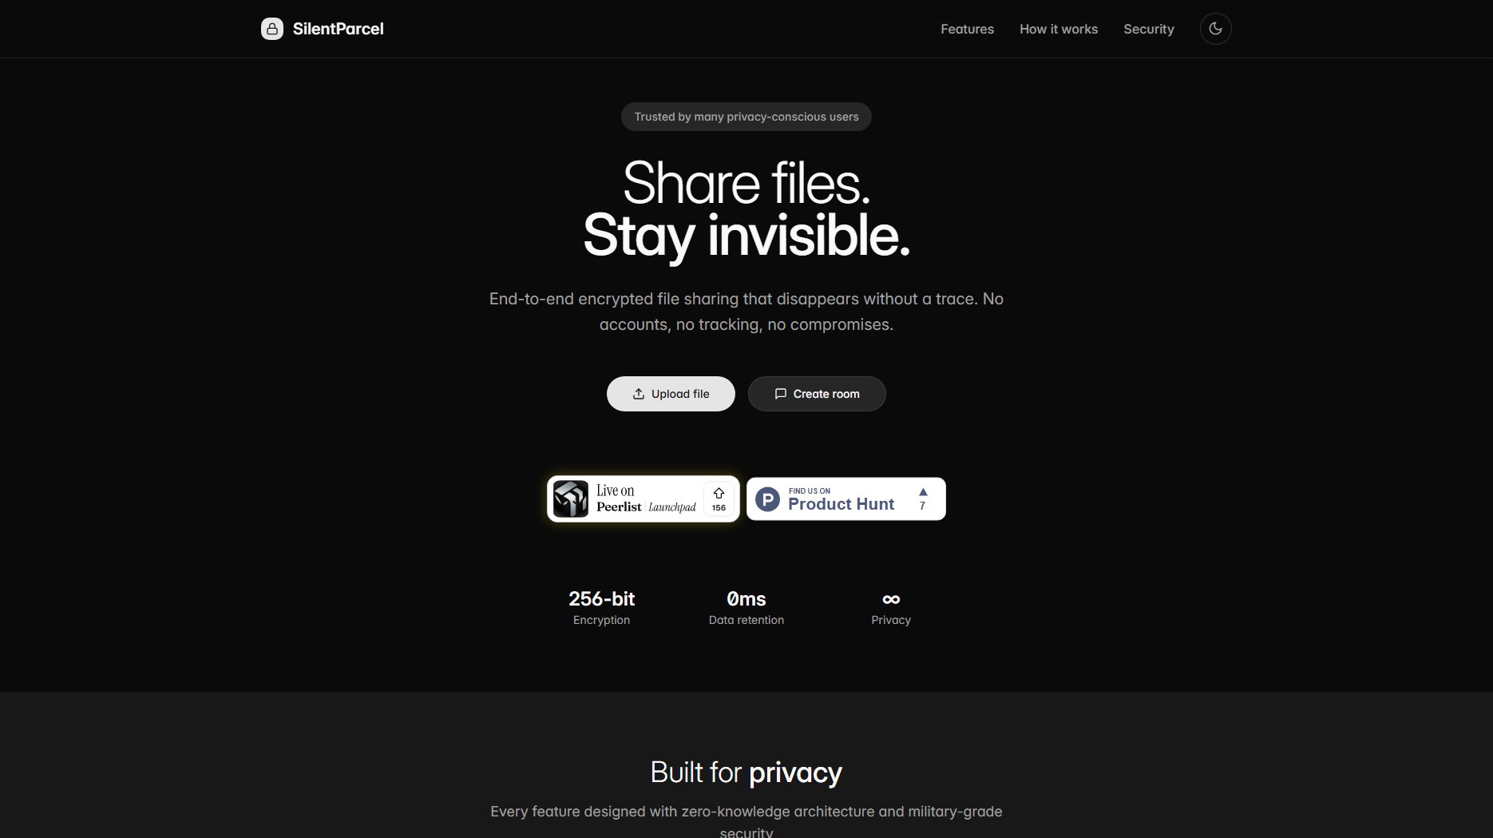This screenshot has height=838, width=1493.
Task: Click the Create room button
Action: pos(817,394)
